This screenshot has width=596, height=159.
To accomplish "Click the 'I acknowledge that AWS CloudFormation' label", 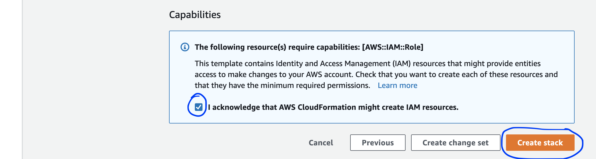I will coord(333,107).
